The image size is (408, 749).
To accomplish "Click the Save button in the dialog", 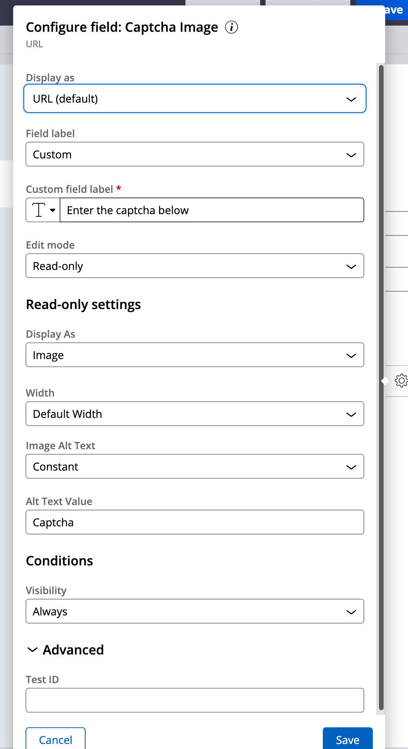I will coord(347,739).
